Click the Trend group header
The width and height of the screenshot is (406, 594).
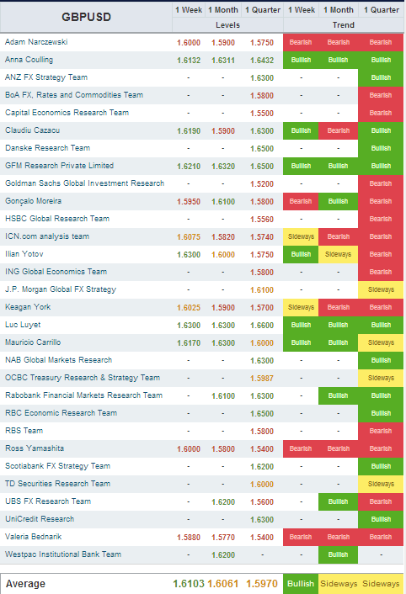(x=344, y=25)
